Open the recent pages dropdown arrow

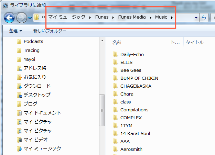30,18
